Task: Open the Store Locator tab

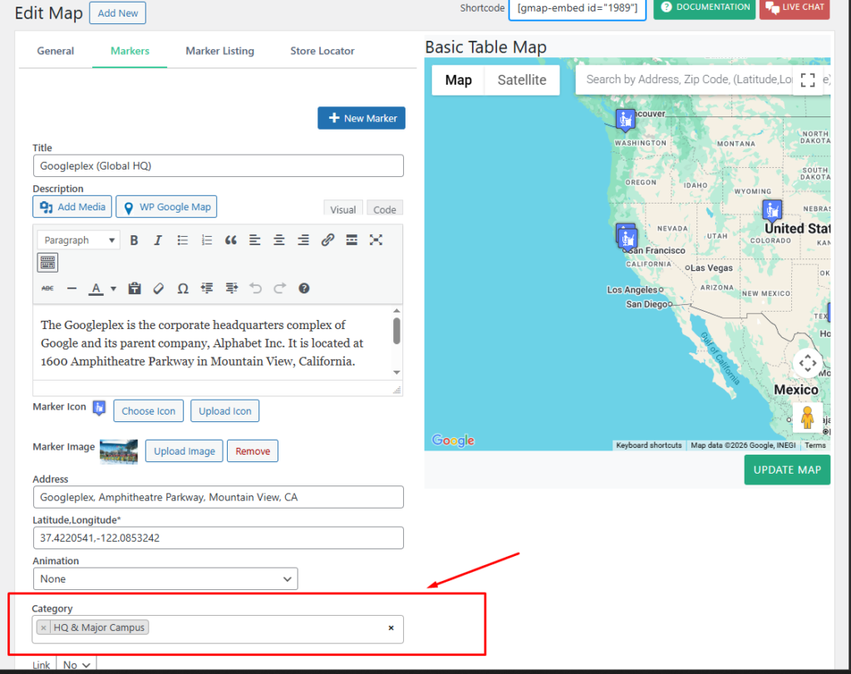Action: [x=322, y=51]
